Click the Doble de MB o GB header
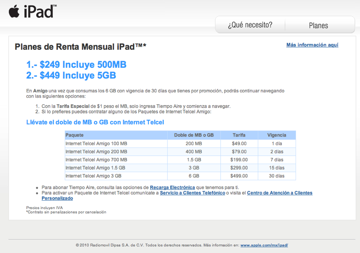 [194, 135]
